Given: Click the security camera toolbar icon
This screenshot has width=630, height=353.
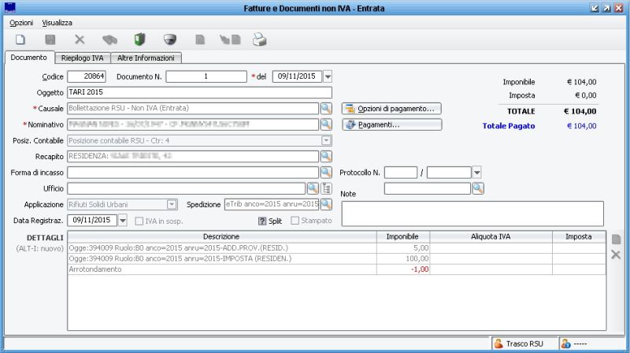Looking at the screenshot, I should coord(169,39).
